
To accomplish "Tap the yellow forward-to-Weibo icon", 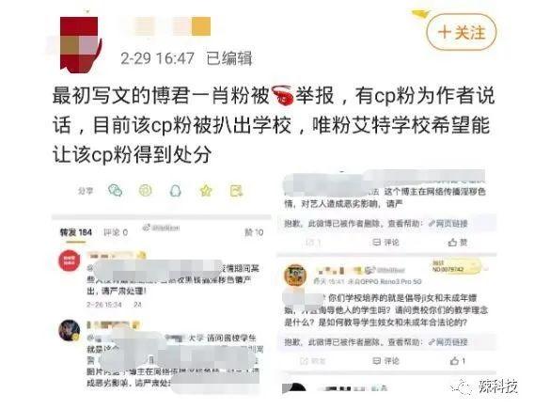I will point(236,191).
